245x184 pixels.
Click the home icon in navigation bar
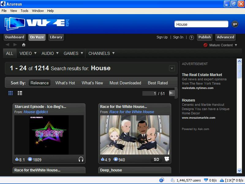(24, 44)
